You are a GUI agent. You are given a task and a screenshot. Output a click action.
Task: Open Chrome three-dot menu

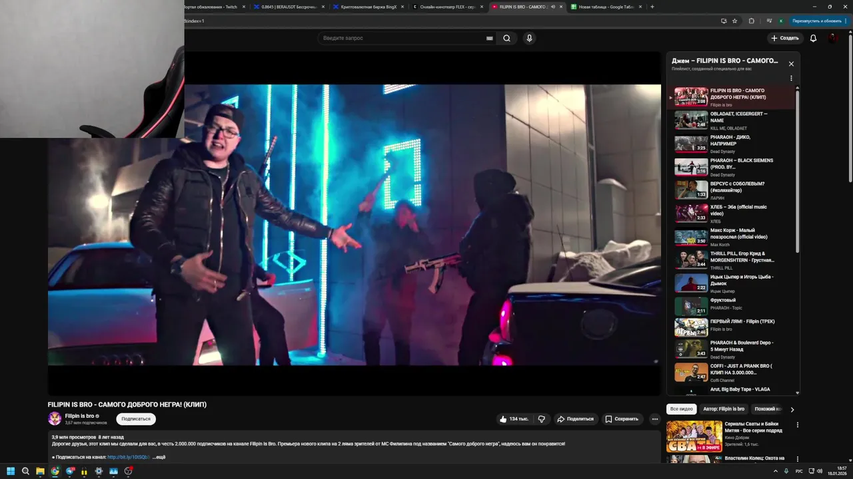[846, 21]
